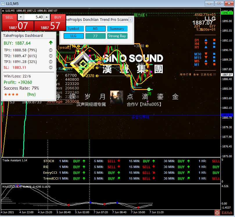235x217 pixels.
Task: Click the RSI 15 MIN SELL down arrow
Action: click(154, 167)
